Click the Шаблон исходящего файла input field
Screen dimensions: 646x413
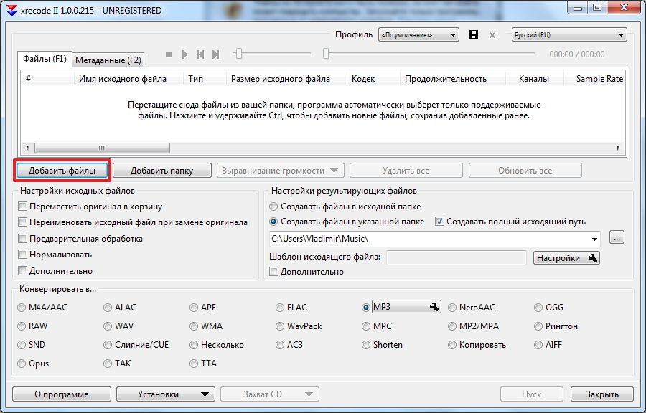(x=457, y=258)
